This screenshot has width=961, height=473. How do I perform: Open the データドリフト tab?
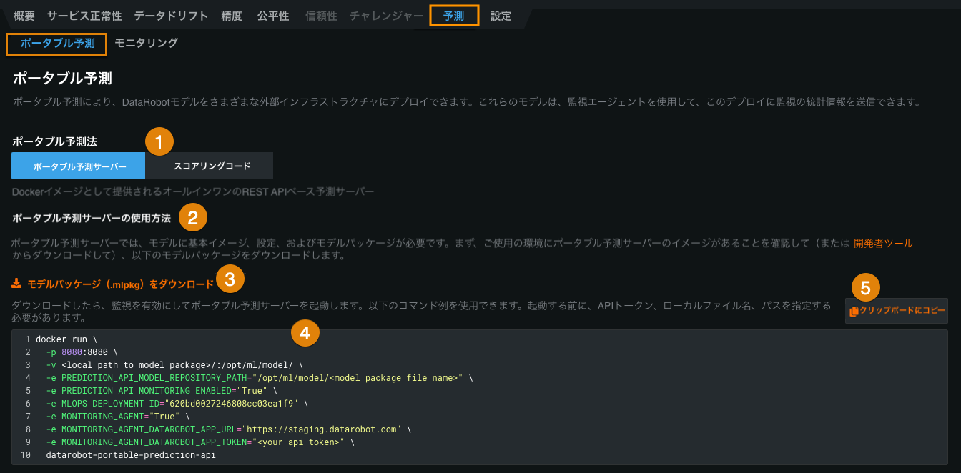[x=171, y=16]
